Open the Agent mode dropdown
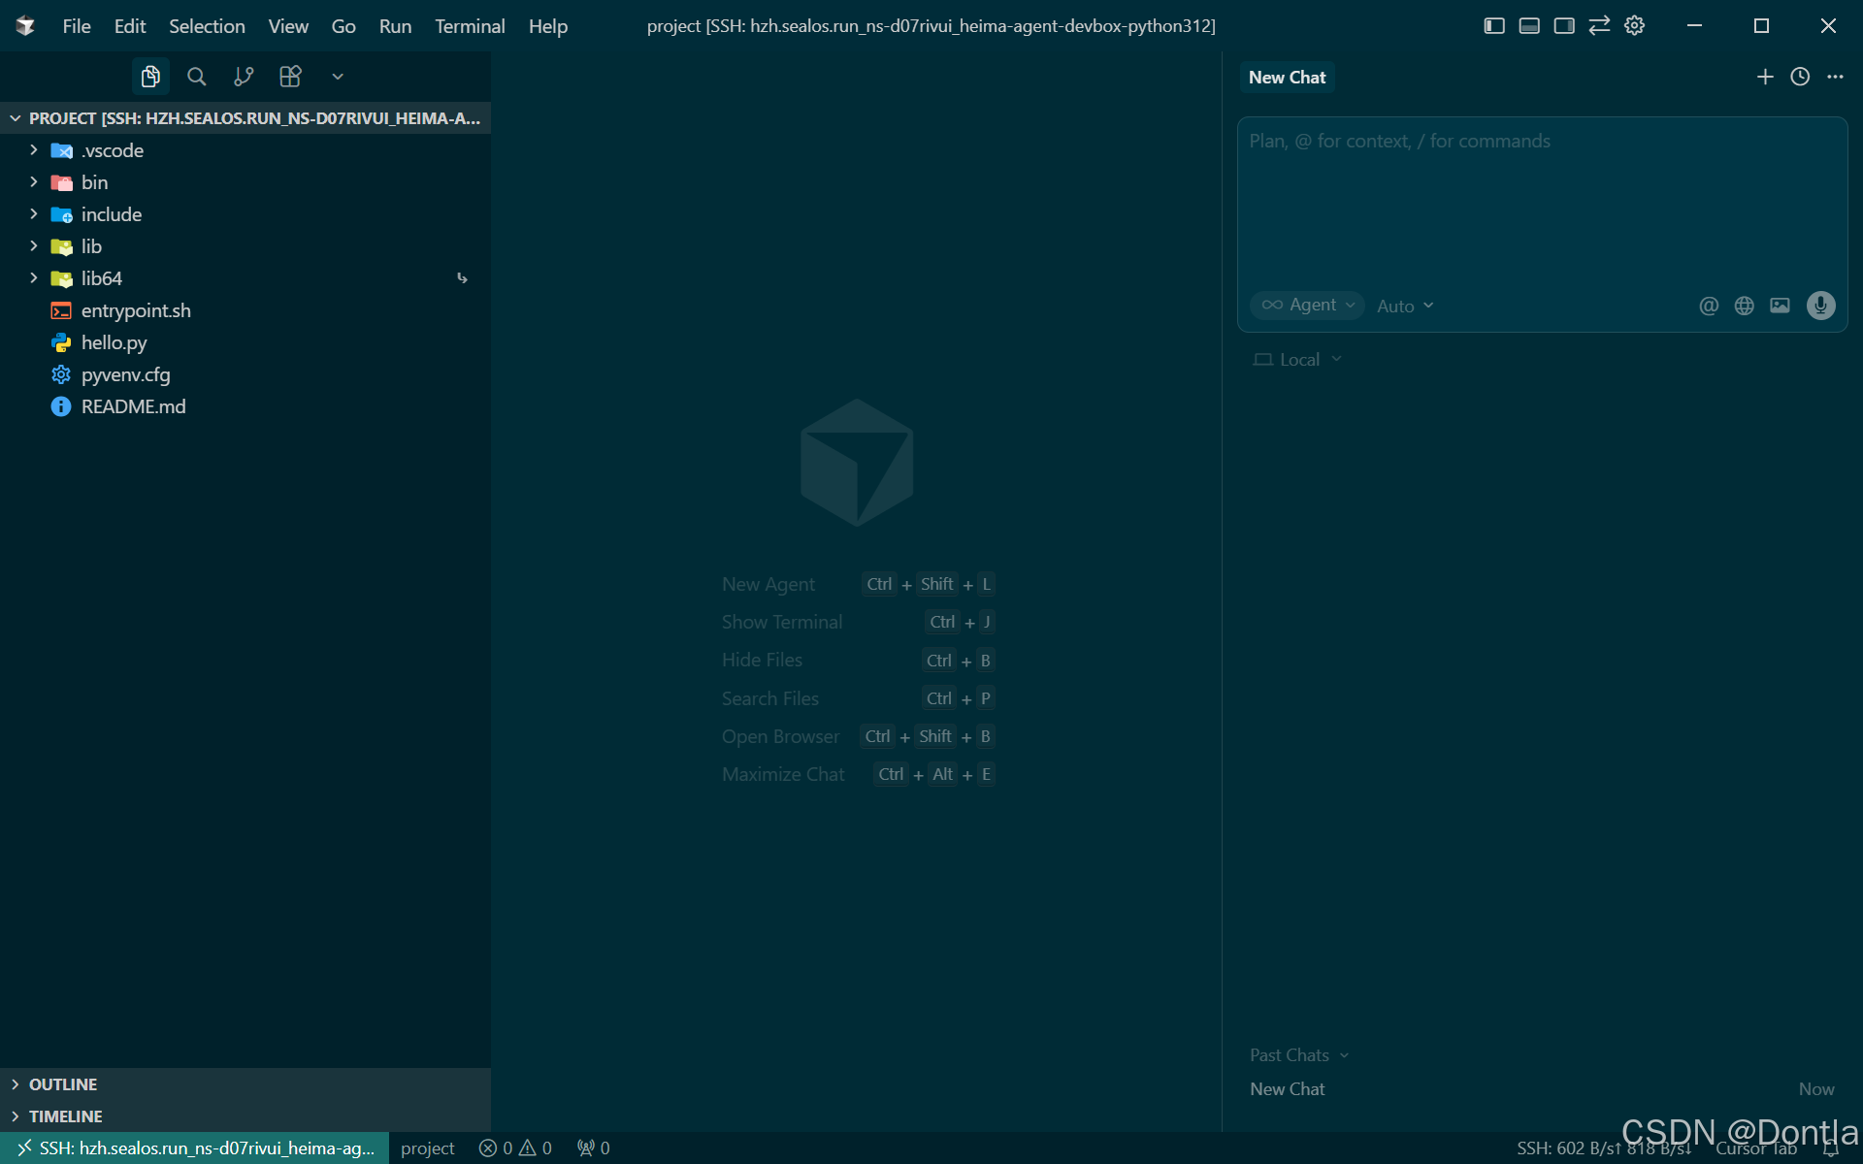The image size is (1863, 1164). (x=1307, y=306)
